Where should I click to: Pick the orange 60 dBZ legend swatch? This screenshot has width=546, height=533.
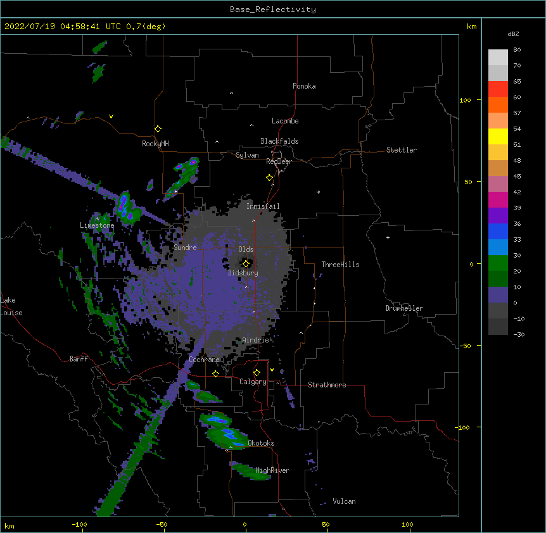(498, 104)
